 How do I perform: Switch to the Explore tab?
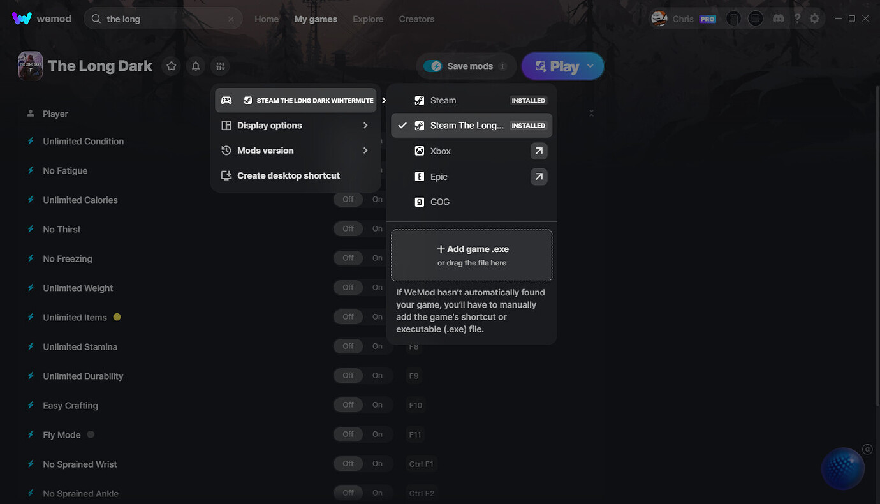click(x=368, y=19)
